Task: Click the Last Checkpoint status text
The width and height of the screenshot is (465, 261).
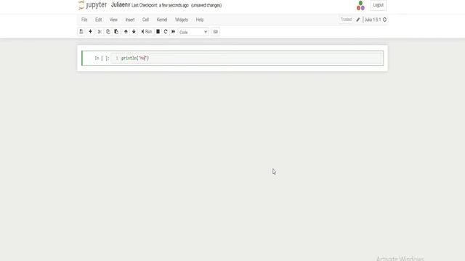Action: [160, 5]
